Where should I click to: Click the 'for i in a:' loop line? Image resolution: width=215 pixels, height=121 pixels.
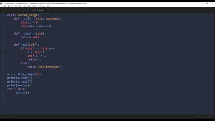click(x=16, y=89)
